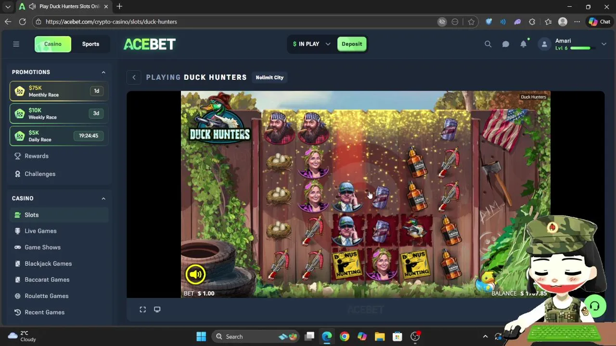This screenshot has height=346, width=616.
Task: Select Live Games in the sidebar
Action: point(59,231)
